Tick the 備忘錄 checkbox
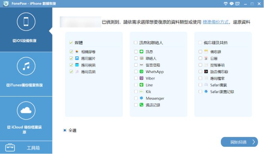Screen dimensions: 264x154 click(x=200, y=52)
